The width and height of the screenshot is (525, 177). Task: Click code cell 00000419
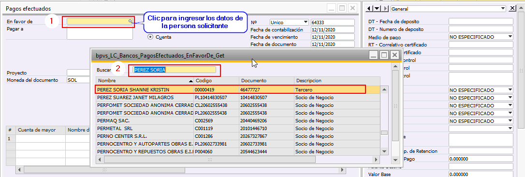pos(216,89)
